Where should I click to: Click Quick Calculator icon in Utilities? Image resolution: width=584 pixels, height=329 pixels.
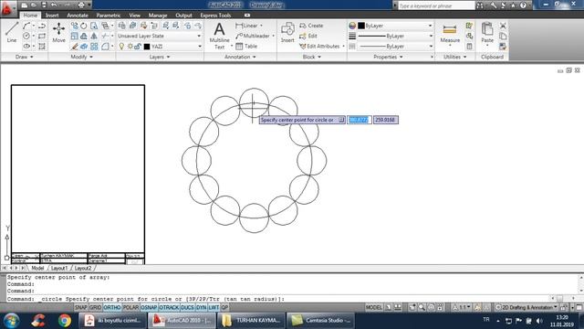click(469, 47)
